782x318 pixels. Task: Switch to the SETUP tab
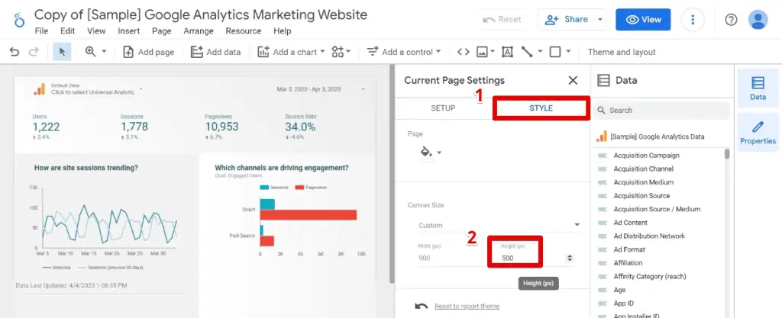443,108
